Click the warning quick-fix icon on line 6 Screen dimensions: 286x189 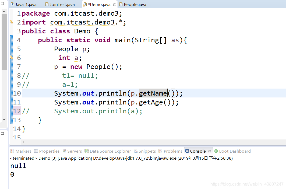pos(11,58)
